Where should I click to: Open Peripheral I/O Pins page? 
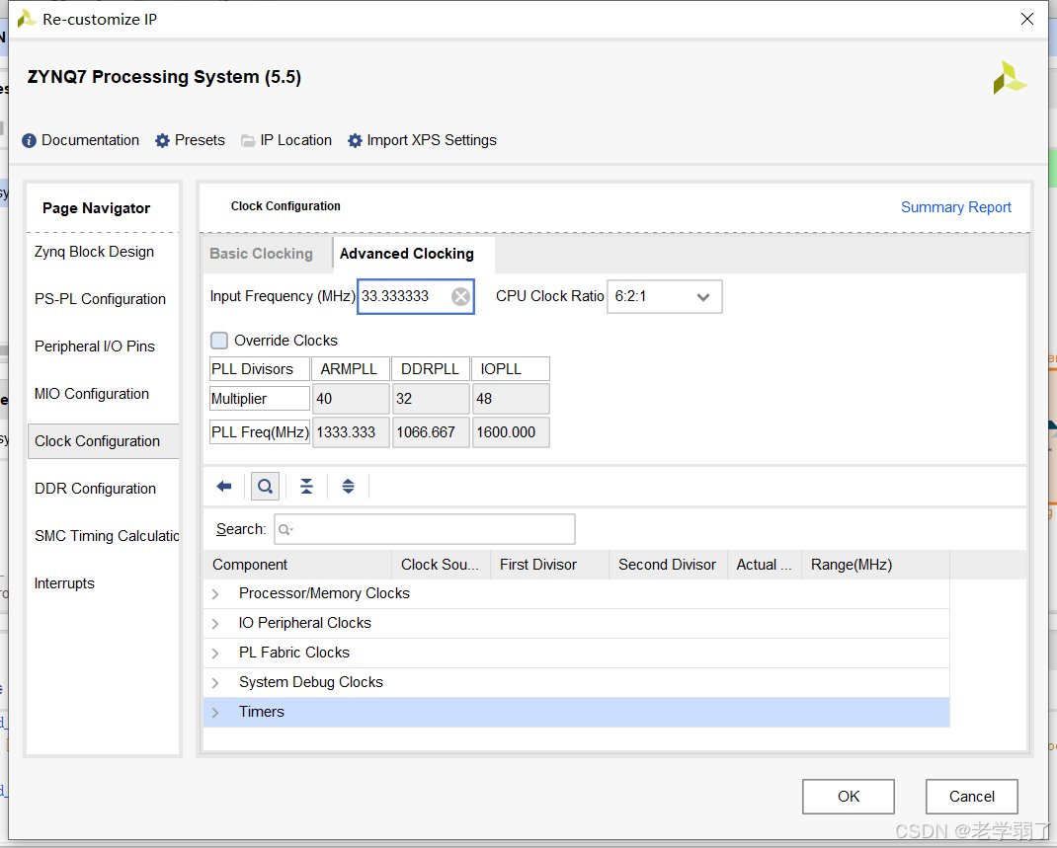pyautogui.click(x=95, y=347)
